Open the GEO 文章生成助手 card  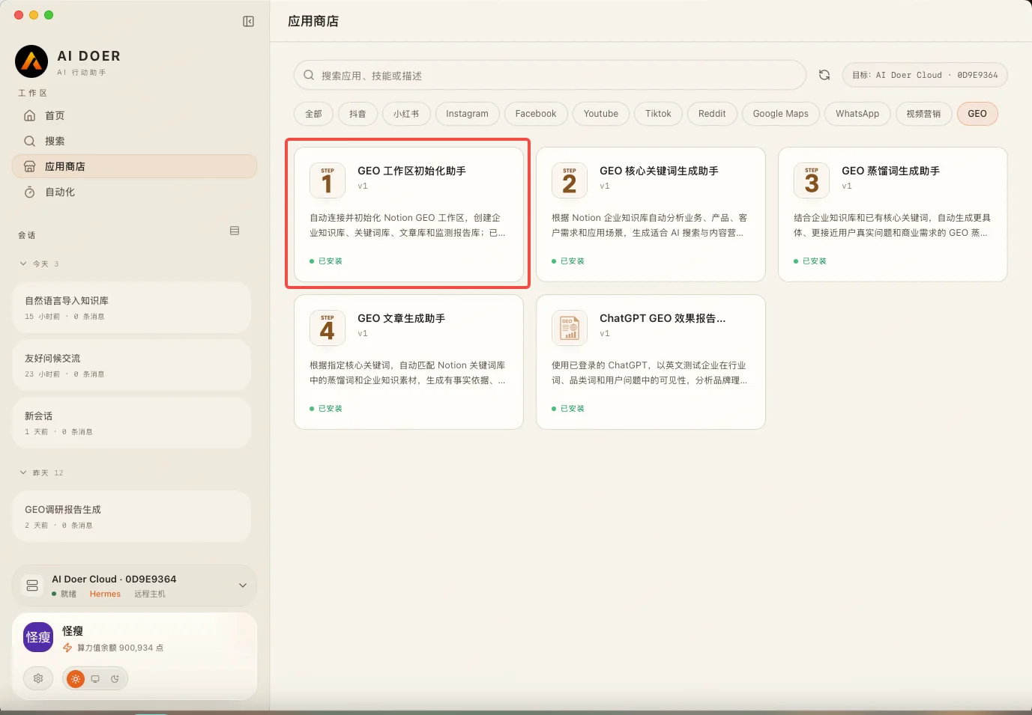pyautogui.click(x=408, y=362)
